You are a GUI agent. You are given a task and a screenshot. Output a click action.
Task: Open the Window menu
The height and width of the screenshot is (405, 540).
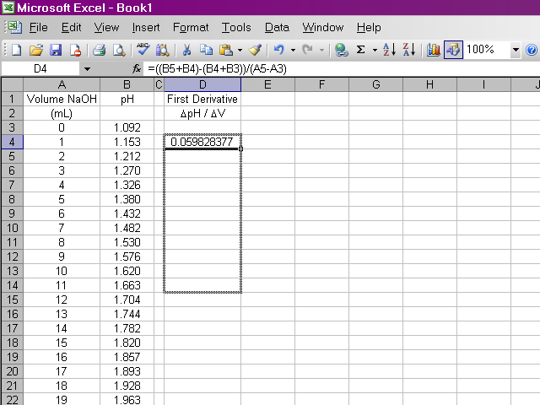(x=322, y=28)
